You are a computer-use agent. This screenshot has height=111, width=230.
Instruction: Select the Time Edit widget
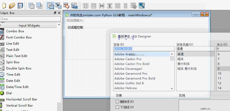13,74
